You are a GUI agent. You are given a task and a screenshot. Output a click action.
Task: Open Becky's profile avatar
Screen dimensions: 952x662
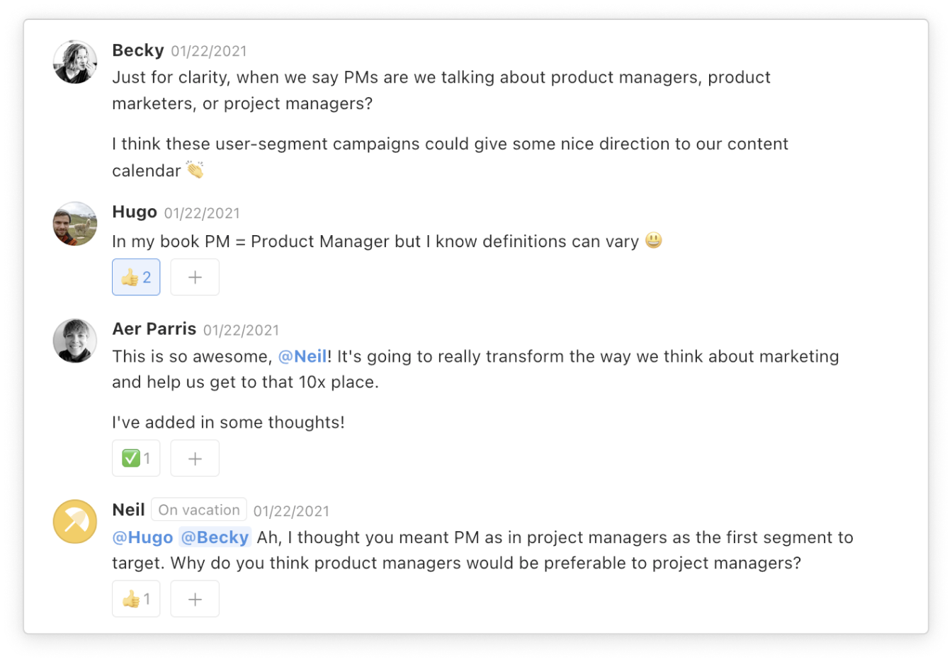pos(74,62)
